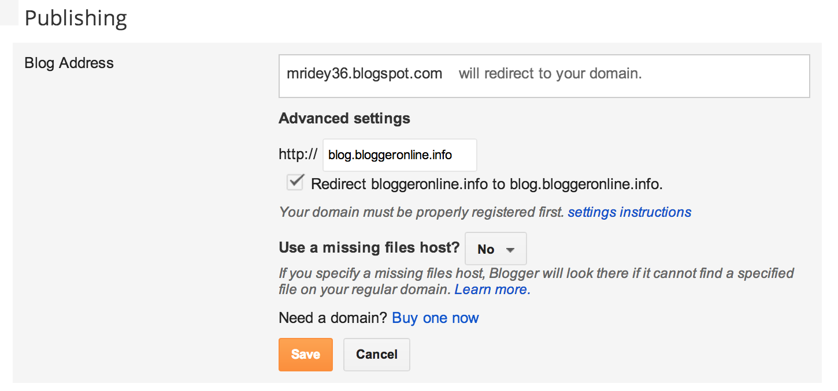Viewport: 838px width, 391px height.
Task: Click the Use a missing files host label
Action: 368,247
